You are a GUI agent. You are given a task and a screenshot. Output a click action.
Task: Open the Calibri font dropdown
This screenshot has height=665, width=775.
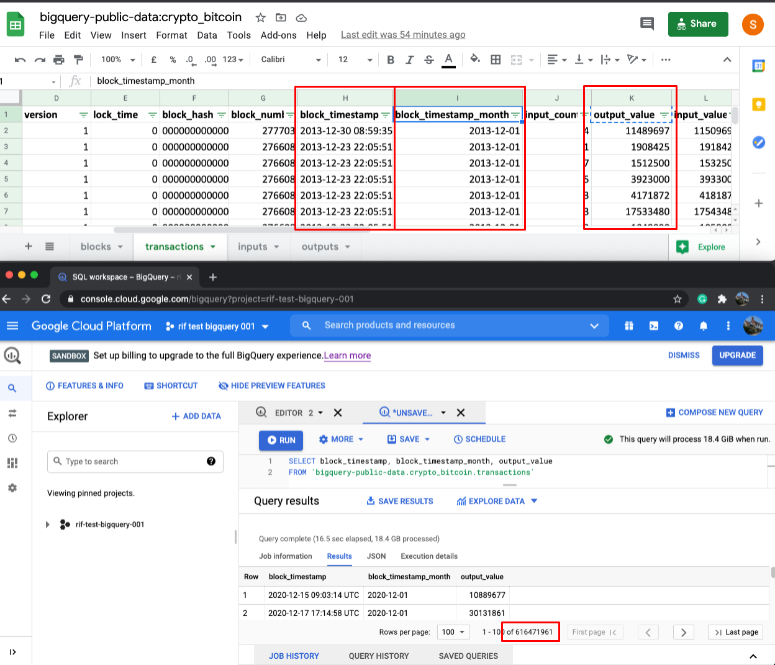click(x=291, y=60)
